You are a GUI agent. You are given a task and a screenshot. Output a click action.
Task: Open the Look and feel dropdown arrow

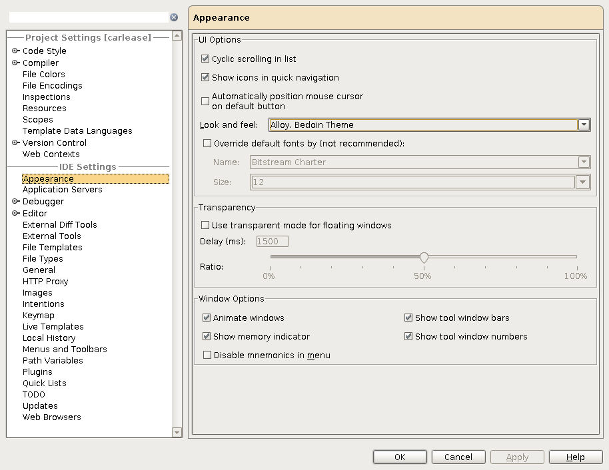point(584,125)
